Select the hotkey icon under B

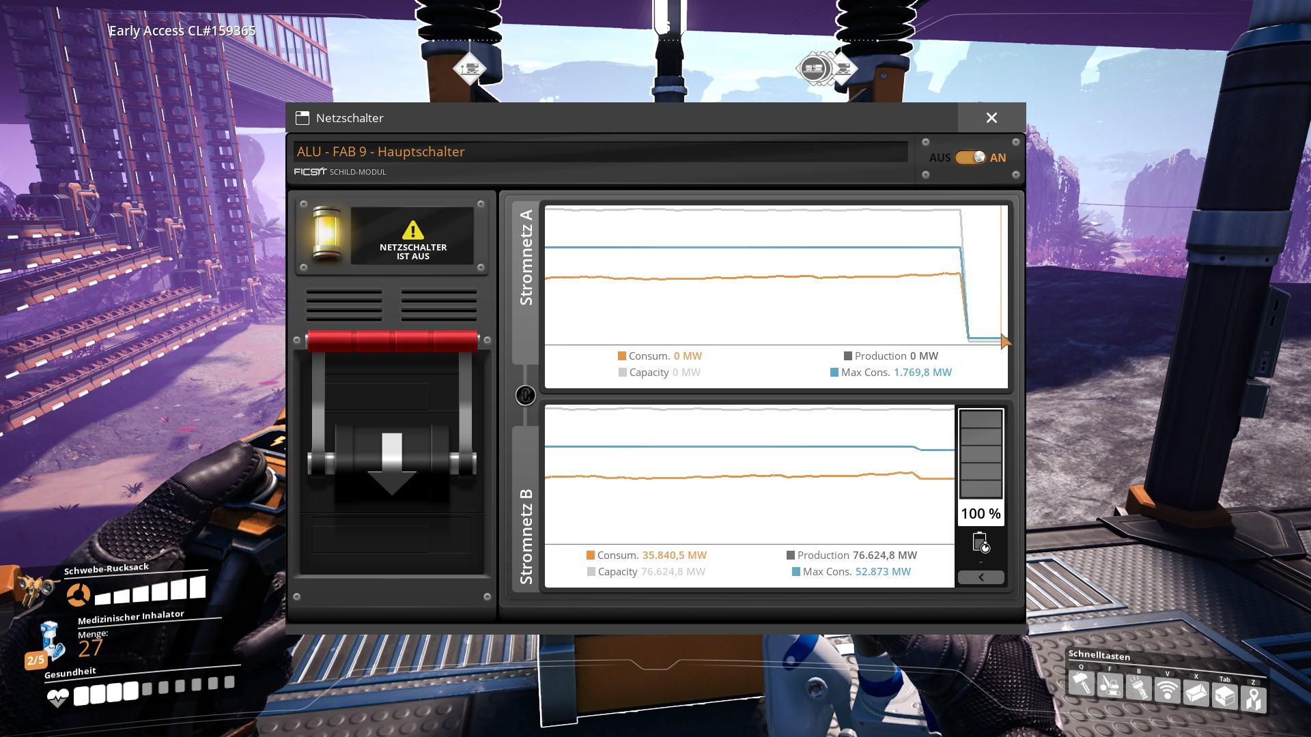click(x=1139, y=688)
